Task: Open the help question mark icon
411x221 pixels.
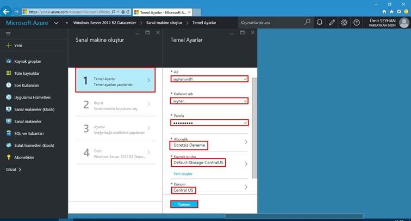Action: tap(357, 22)
